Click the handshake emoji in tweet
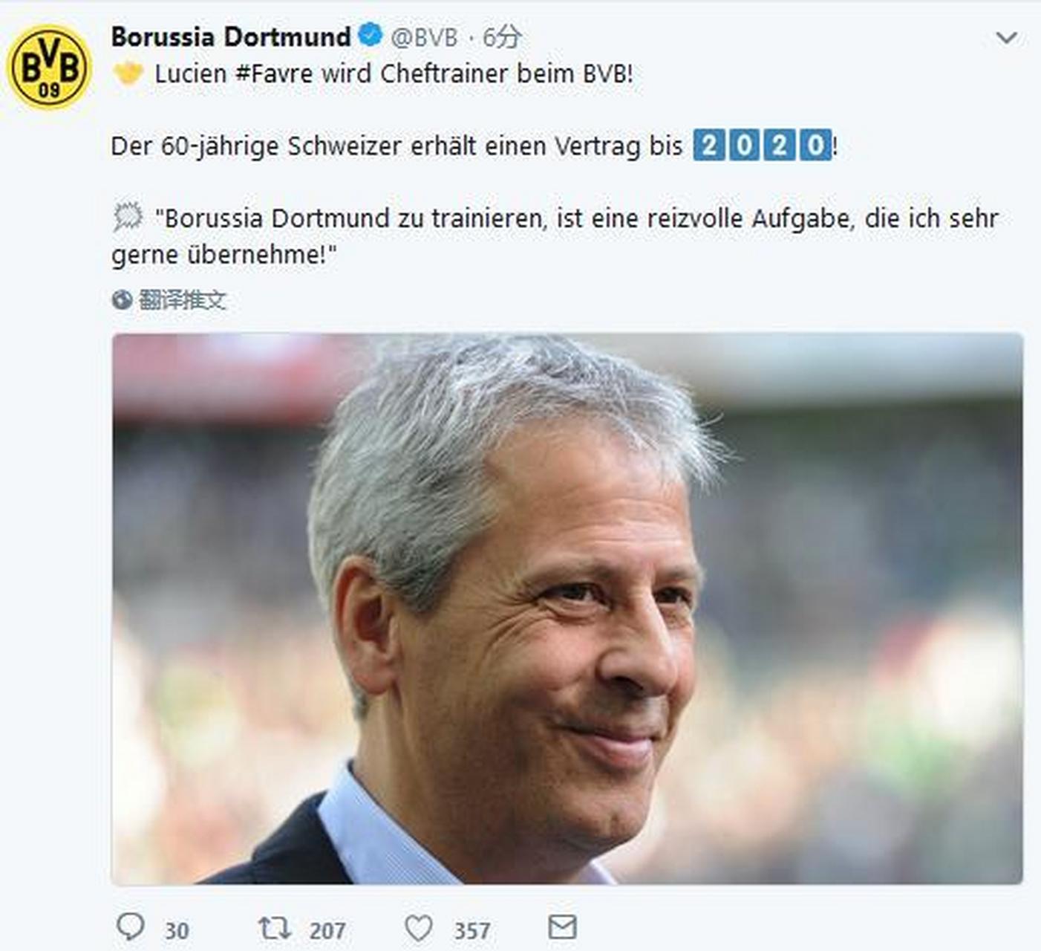The height and width of the screenshot is (951, 1041). pyautogui.click(x=128, y=73)
